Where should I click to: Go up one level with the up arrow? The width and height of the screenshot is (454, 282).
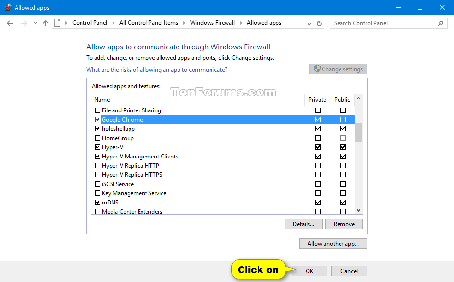[x=45, y=23]
